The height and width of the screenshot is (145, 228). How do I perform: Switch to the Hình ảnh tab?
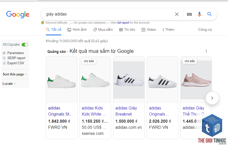pyautogui.click(x=77, y=29)
